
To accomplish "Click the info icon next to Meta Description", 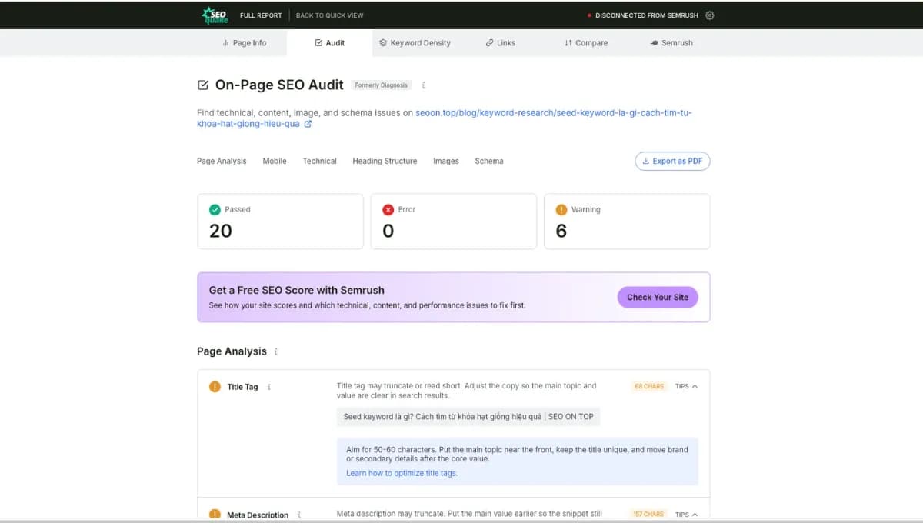I will pyautogui.click(x=299, y=515).
